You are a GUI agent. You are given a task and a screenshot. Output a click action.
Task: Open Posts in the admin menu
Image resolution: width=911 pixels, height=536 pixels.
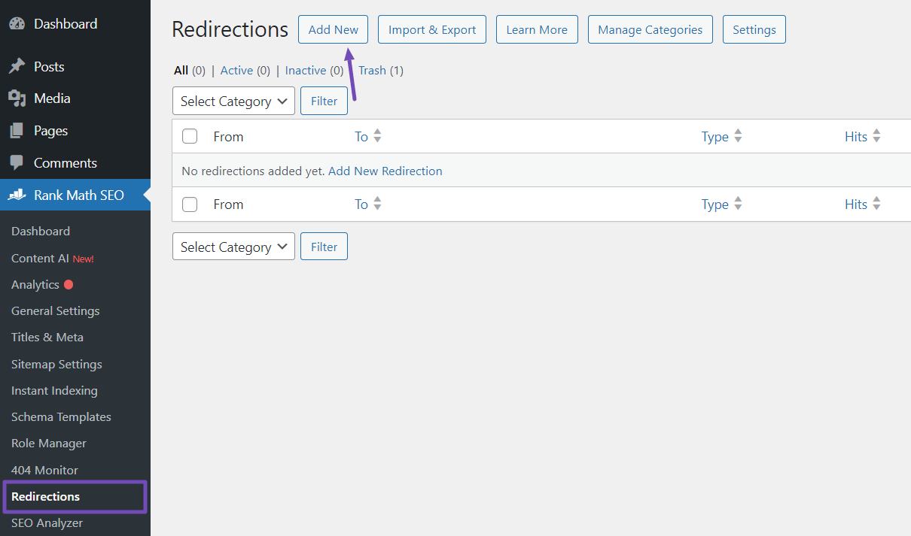coord(49,67)
